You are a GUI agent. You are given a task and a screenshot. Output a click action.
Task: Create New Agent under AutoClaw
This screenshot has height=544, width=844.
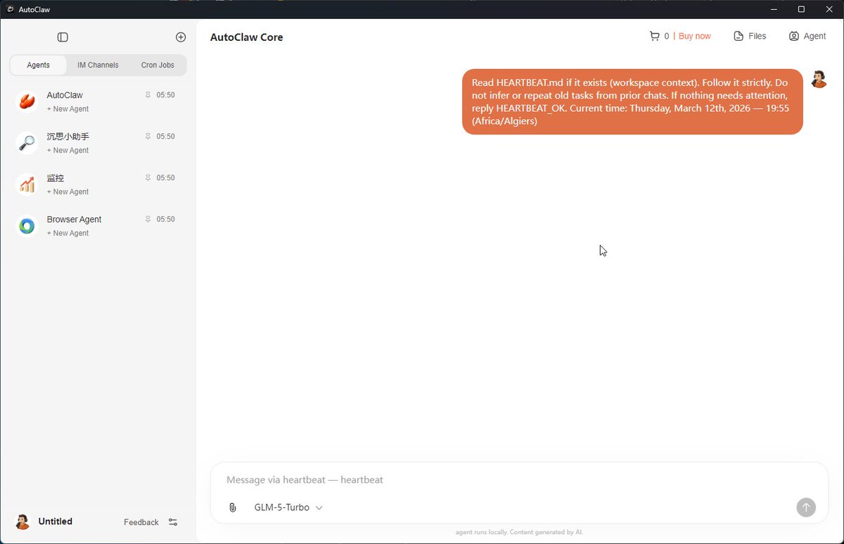[68, 109]
